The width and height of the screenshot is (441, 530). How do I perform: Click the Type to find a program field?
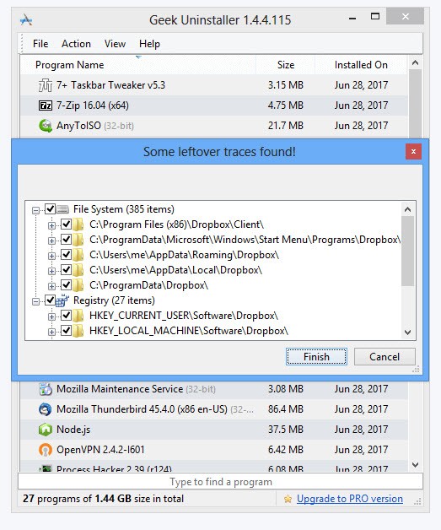pos(221,482)
